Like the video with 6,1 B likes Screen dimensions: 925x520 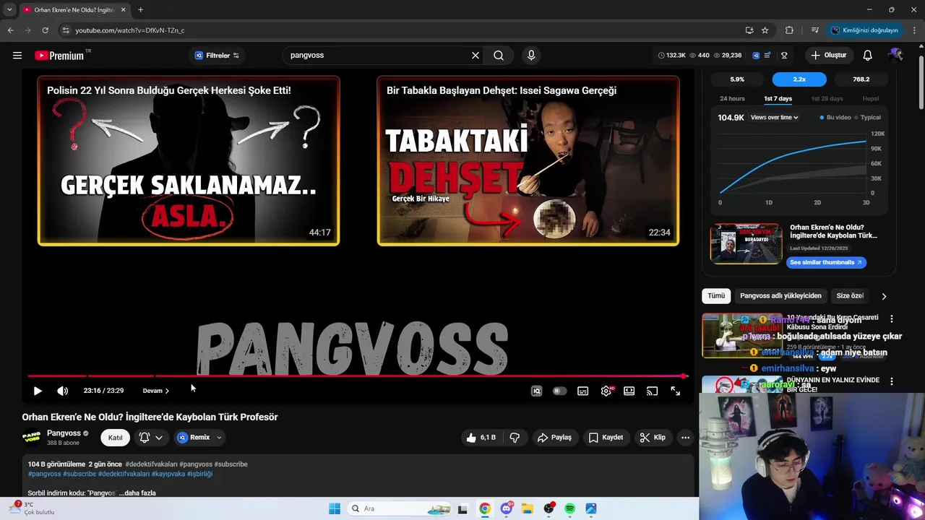click(x=481, y=438)
